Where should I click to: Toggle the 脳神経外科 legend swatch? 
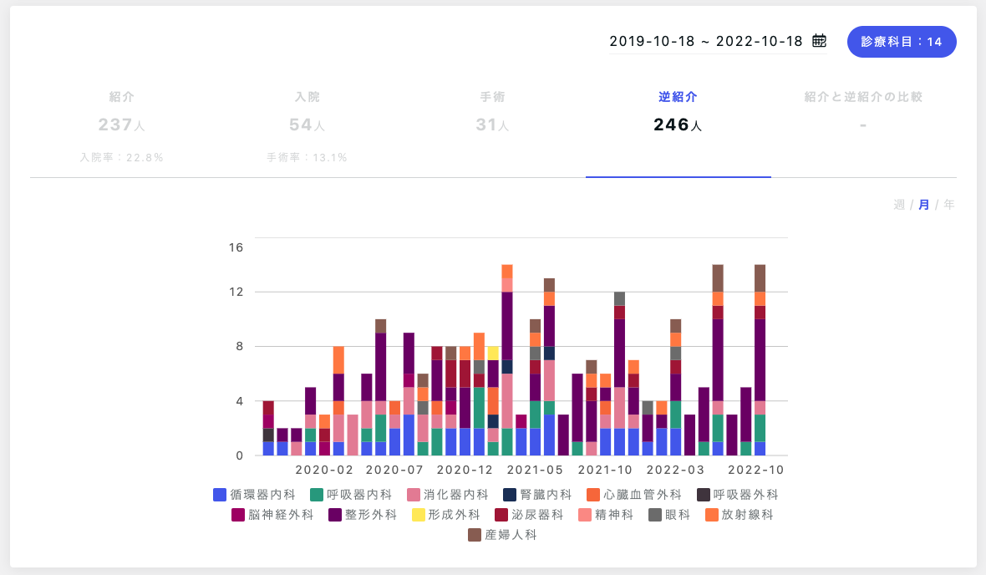tap(237, 515)
